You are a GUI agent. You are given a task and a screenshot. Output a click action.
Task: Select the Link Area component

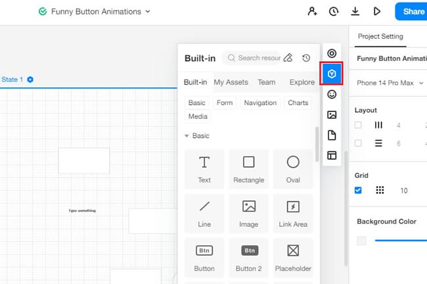[x=293, y=213]
